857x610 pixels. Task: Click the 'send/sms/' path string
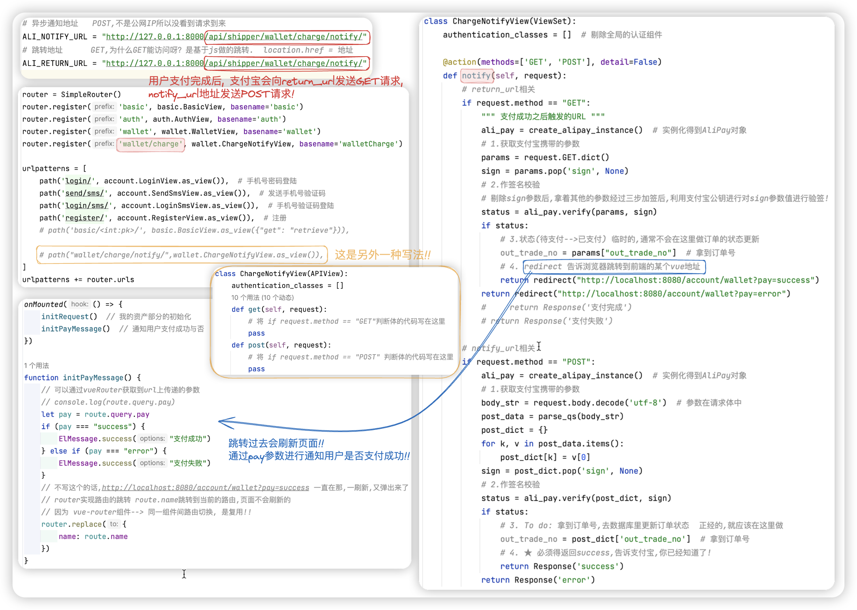pyautogui.click(x=84, y=193)
